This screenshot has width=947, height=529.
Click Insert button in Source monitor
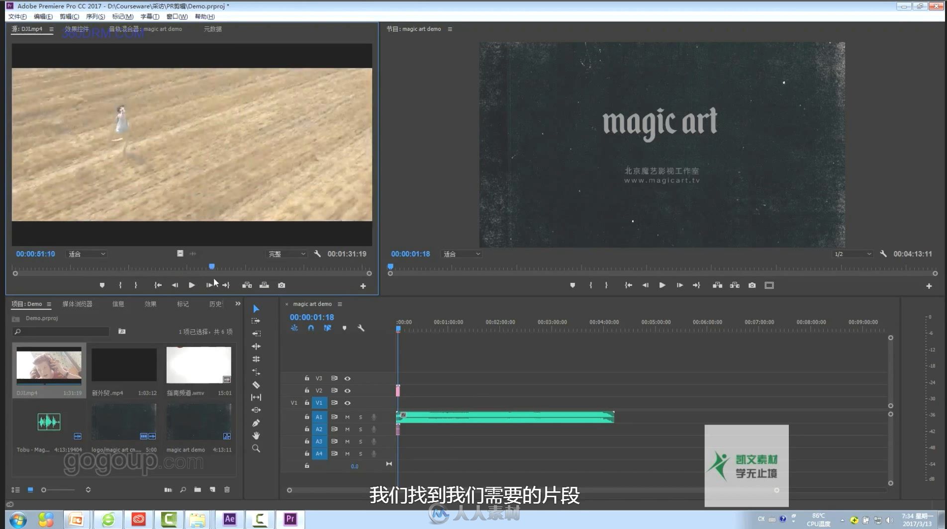[247, 285]
